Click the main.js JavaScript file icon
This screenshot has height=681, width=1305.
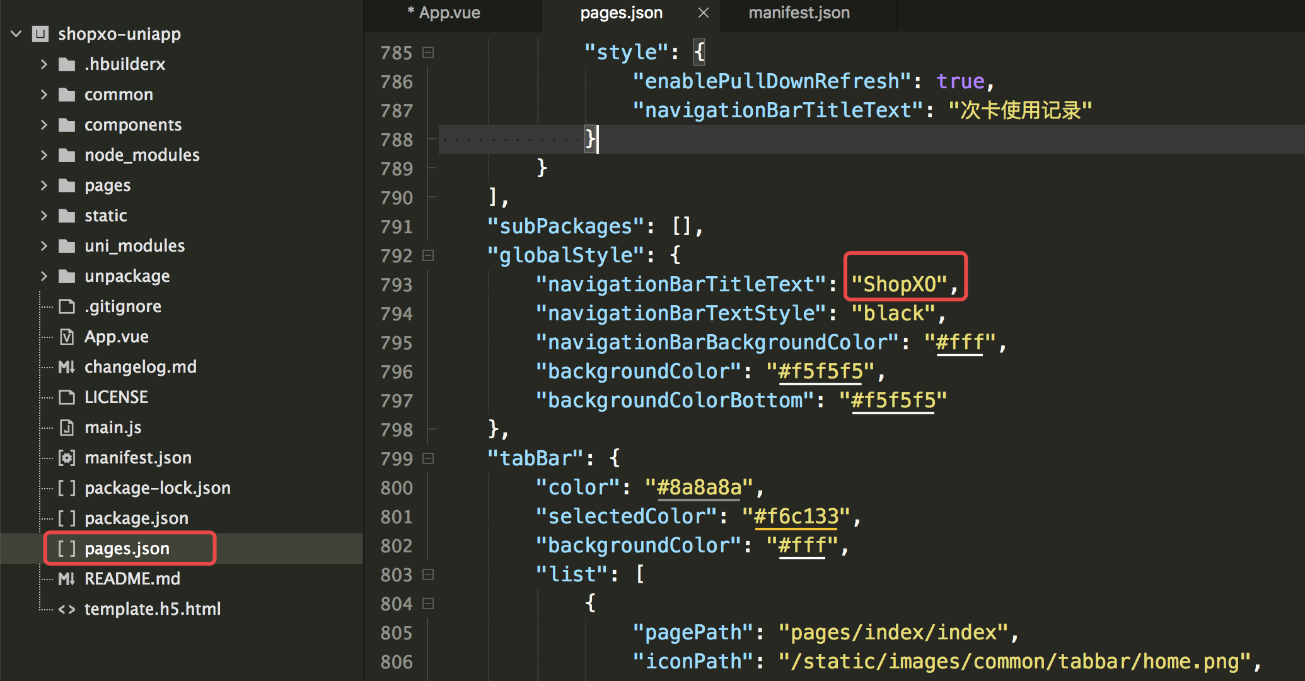tap(67, 428)
